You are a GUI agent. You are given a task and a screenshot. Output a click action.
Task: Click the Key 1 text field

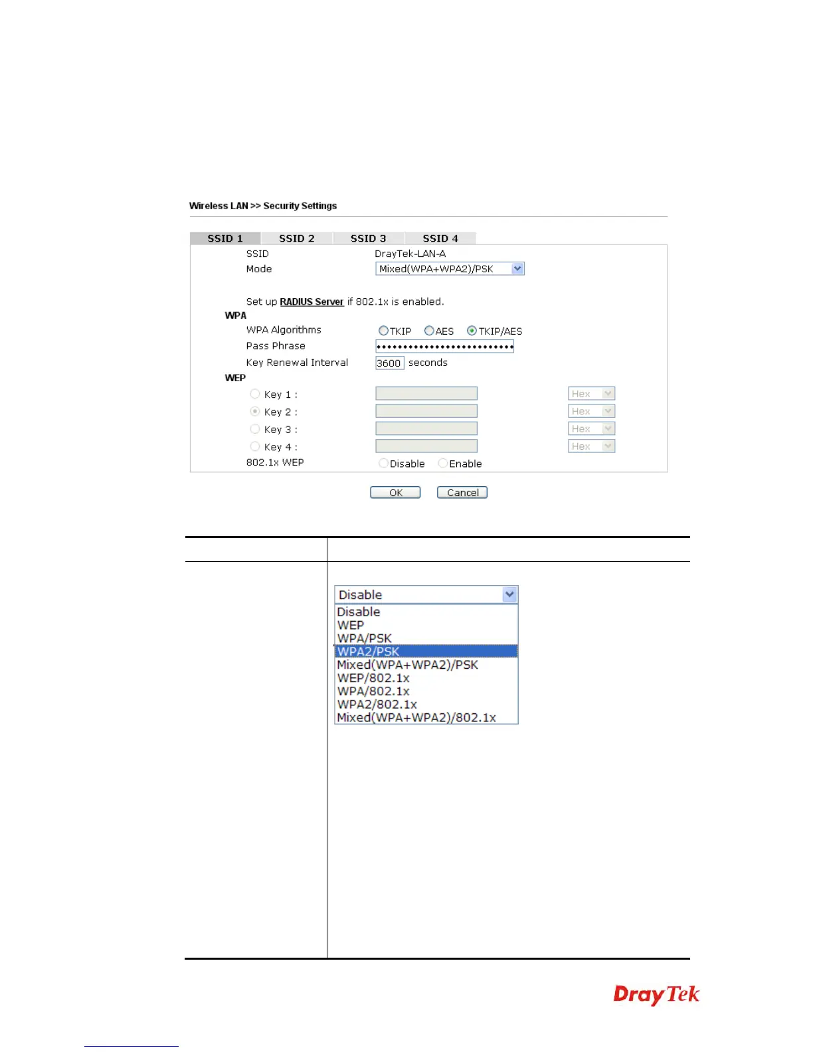pos(426,394)
